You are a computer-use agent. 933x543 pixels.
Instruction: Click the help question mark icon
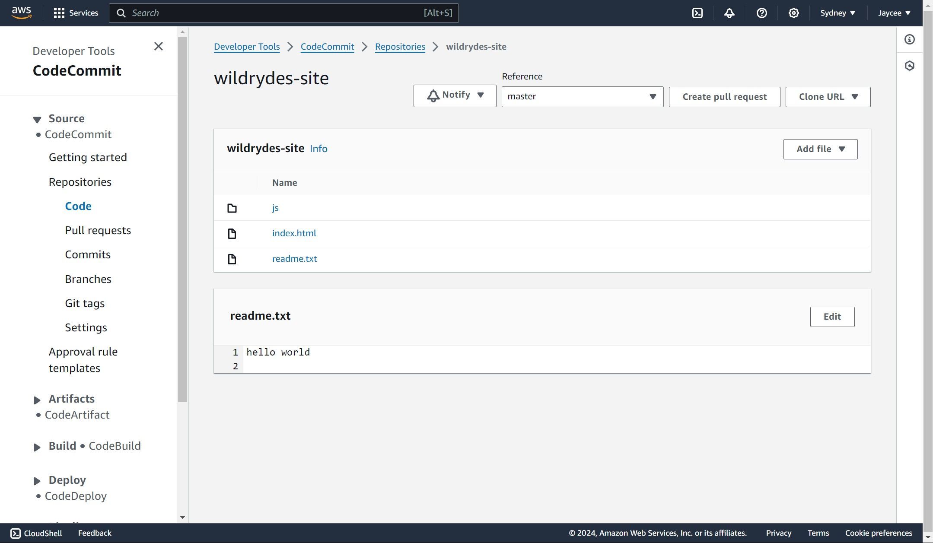pos(761,13)
